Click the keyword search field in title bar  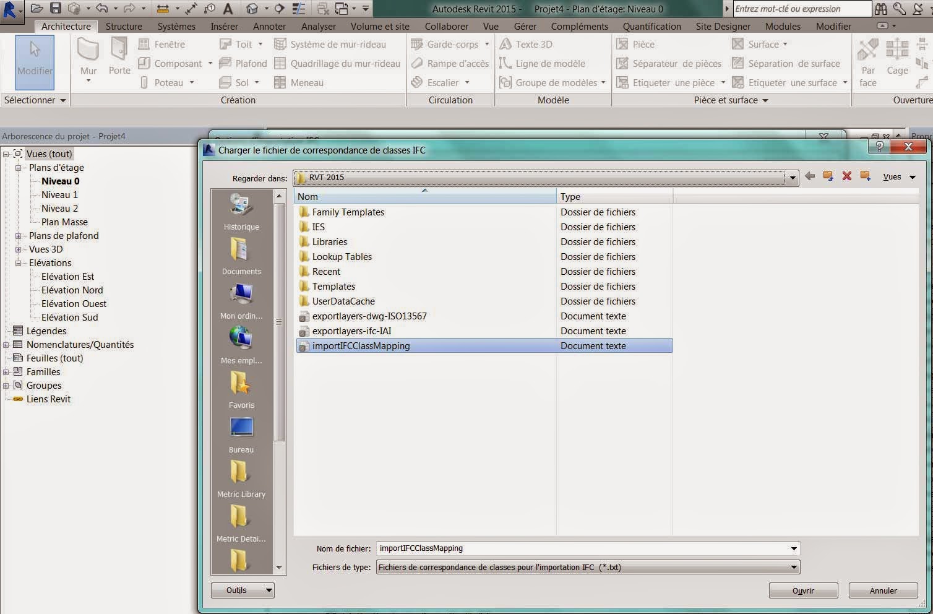click(802, 9)
